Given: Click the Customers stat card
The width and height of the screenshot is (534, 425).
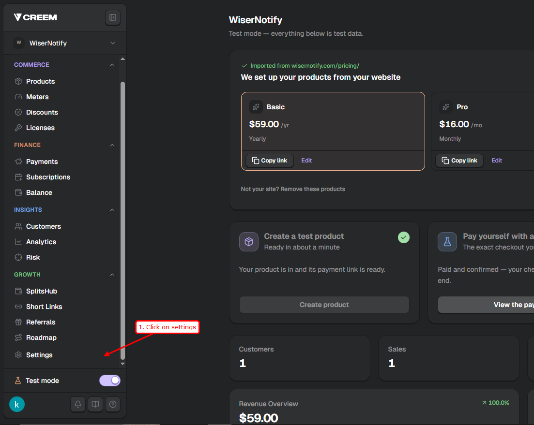Looking at the screenshot, I should pos(300,358).
